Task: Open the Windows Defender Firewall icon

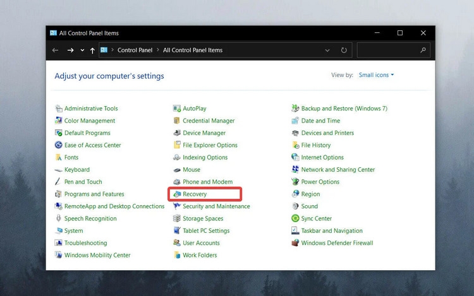Action: [x=295, y=243]
